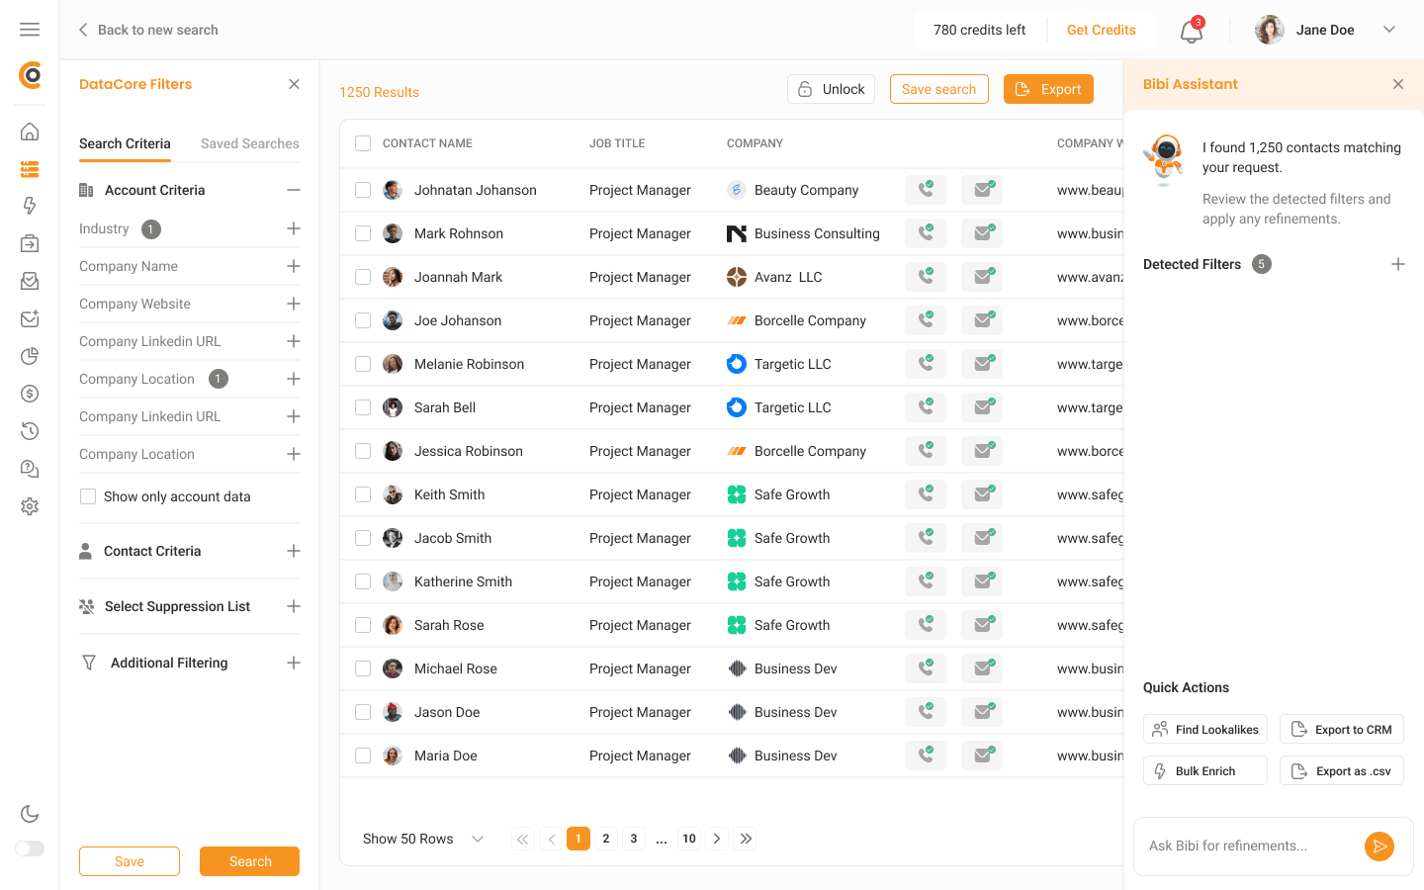This screenshot has height=890, width=1424.
Task: Go Back to new search
Action: point(148,30)
